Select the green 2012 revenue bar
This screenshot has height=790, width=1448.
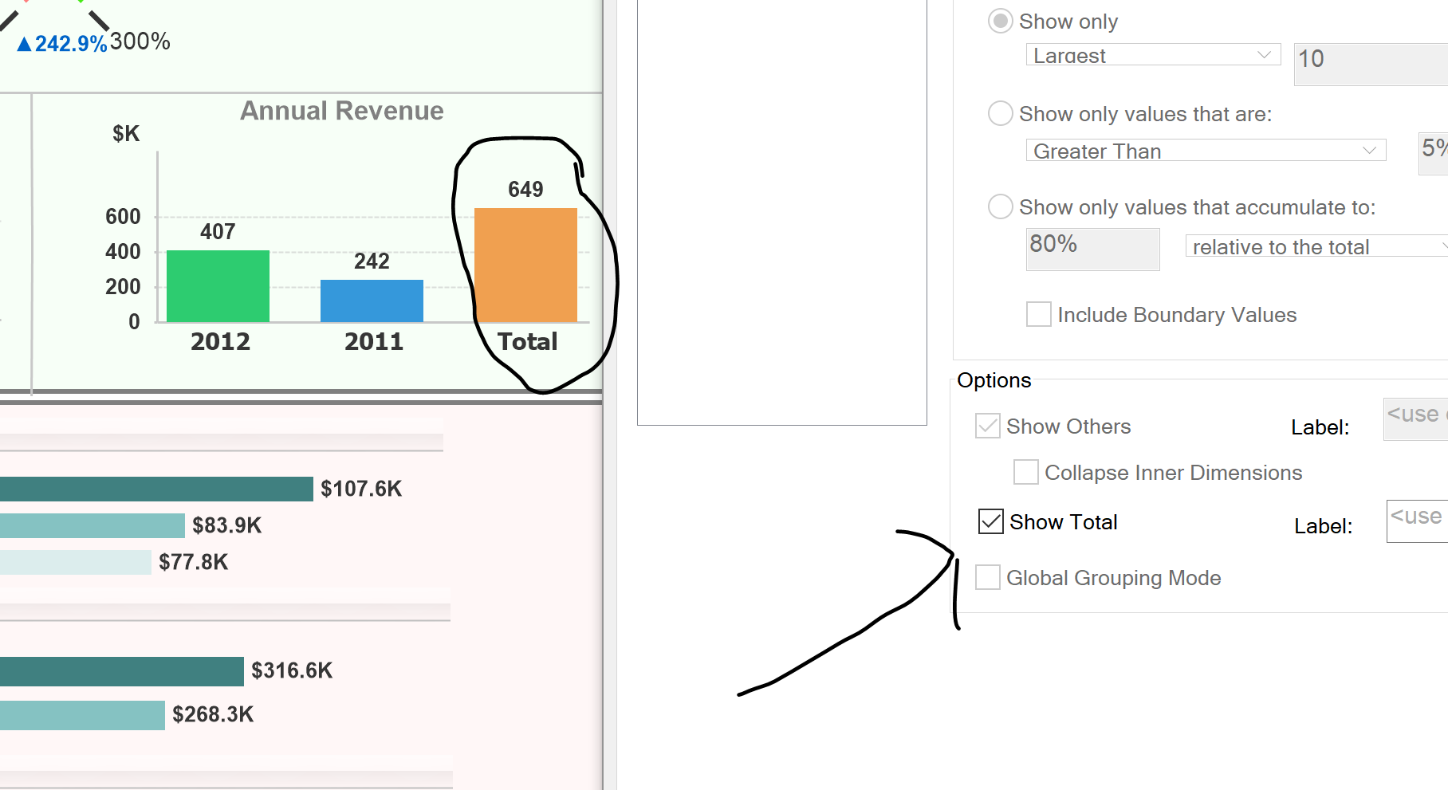(218, 286)
